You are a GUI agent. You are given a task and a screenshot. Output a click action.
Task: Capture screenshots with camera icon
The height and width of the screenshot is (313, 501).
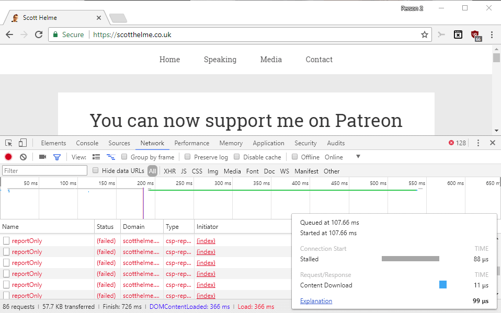pyautogui.click(x=42, y=157)
